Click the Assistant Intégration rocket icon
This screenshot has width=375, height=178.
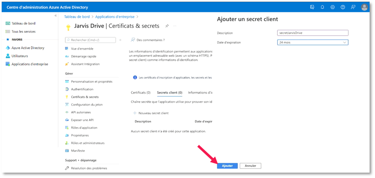pos(67,64)
